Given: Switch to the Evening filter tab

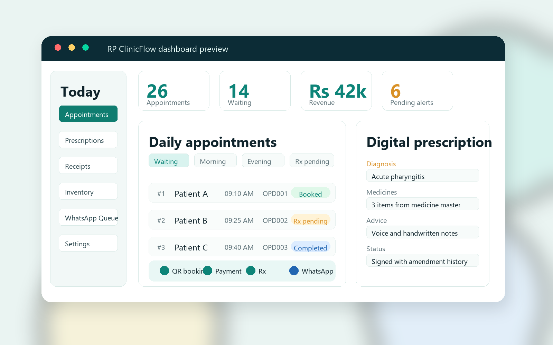Looking at the screenshot, I should point(263,161).
